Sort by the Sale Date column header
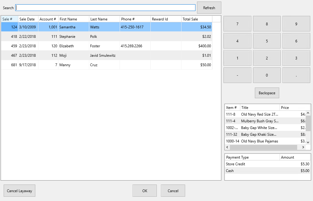The height and width of the screenshot is (201, 313). click(x=28, y=19)
